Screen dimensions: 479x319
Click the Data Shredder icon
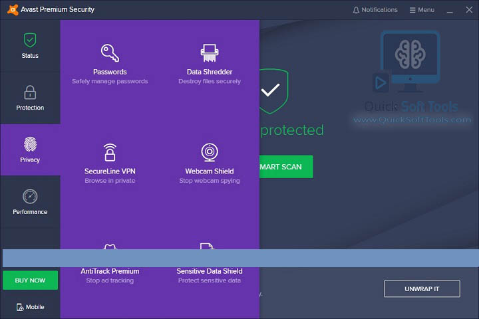(210, 53)
